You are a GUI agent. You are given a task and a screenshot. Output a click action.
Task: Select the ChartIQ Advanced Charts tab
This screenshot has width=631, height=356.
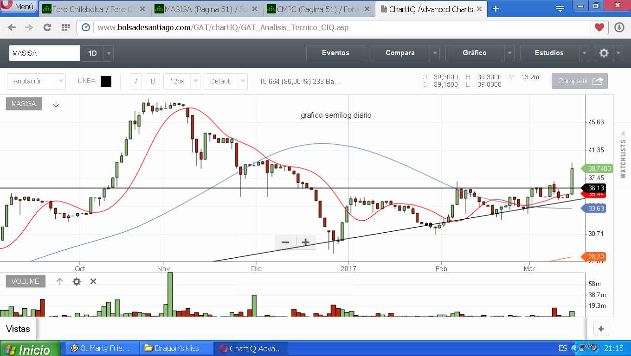coord(431,9)
